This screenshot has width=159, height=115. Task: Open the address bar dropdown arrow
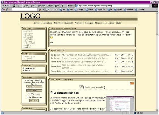click(150, 6)
